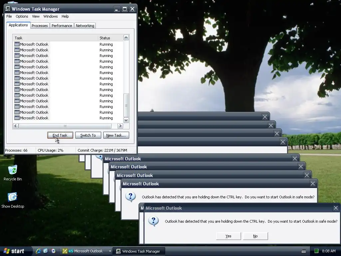Close the Windows Task Manager window
This screenshot has height=256, width=341.
coord(132,9)
